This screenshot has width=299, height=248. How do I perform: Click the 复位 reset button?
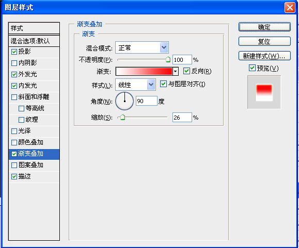click(x=264, y=41)
